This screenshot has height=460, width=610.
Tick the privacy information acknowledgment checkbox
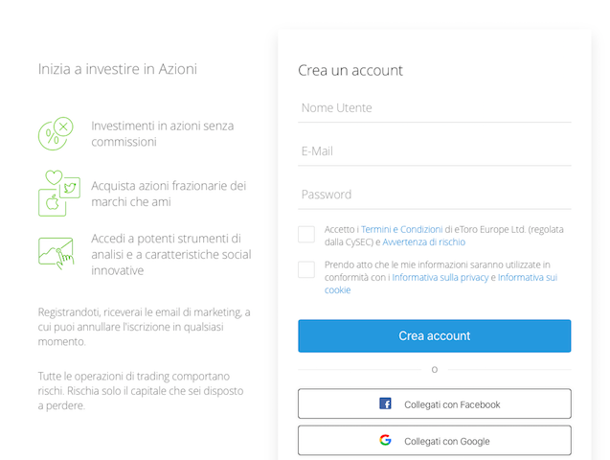306,269
